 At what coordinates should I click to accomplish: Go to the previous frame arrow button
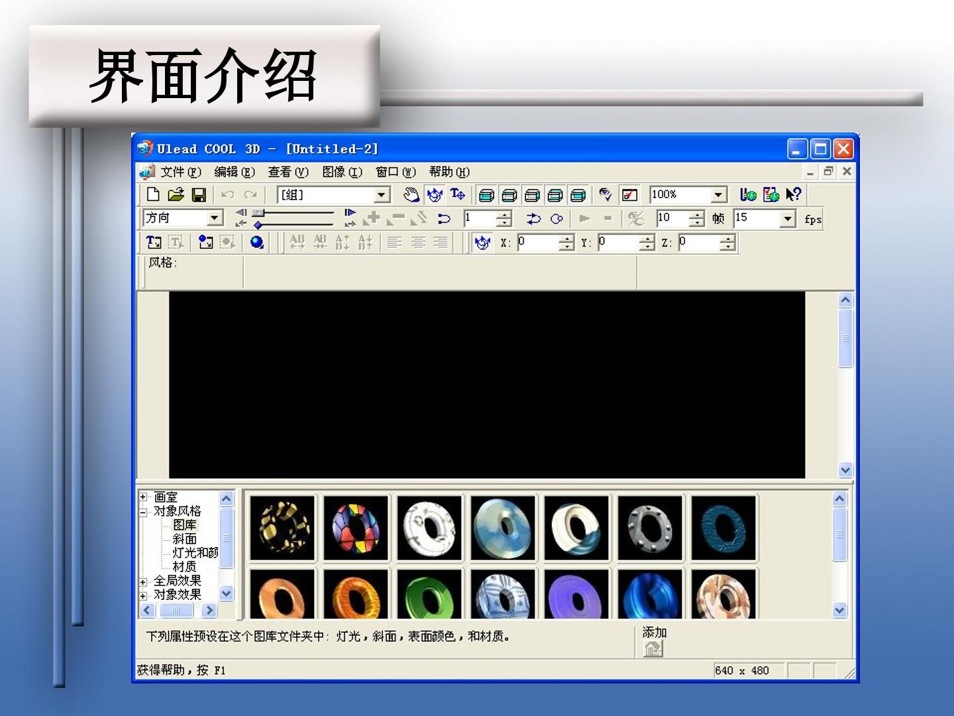click(241, 213)
